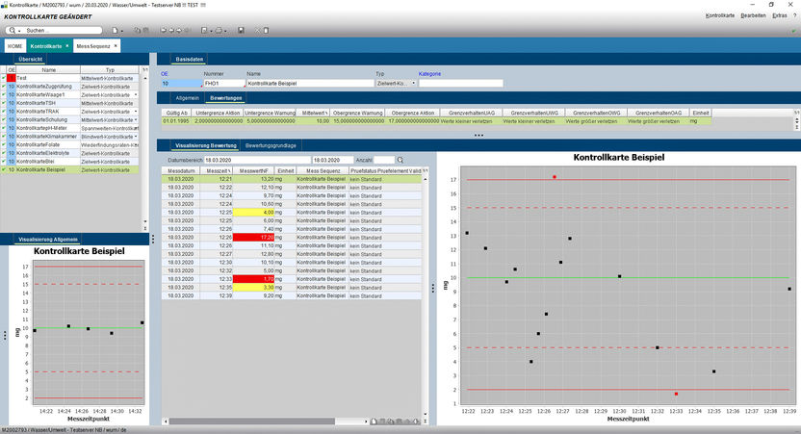Open the question mark help menu

tap(795, 15)
